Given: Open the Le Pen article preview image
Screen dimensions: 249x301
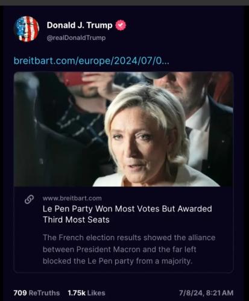Looking at the screenshot, I should (x=124, y=129).
